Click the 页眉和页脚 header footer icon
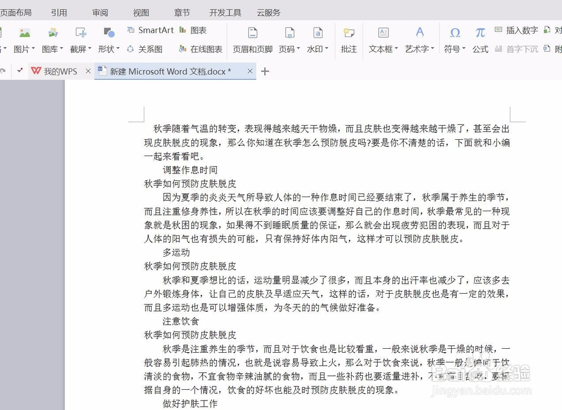The height and width of the screenshot is (410, 562). click(x=253, y=33)
